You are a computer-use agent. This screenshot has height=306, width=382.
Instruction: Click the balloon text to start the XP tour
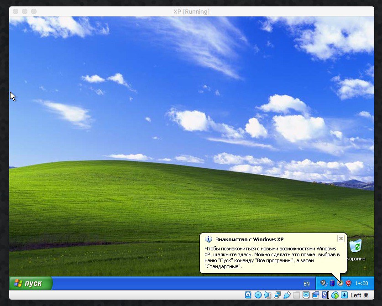(x=272, y=258)
